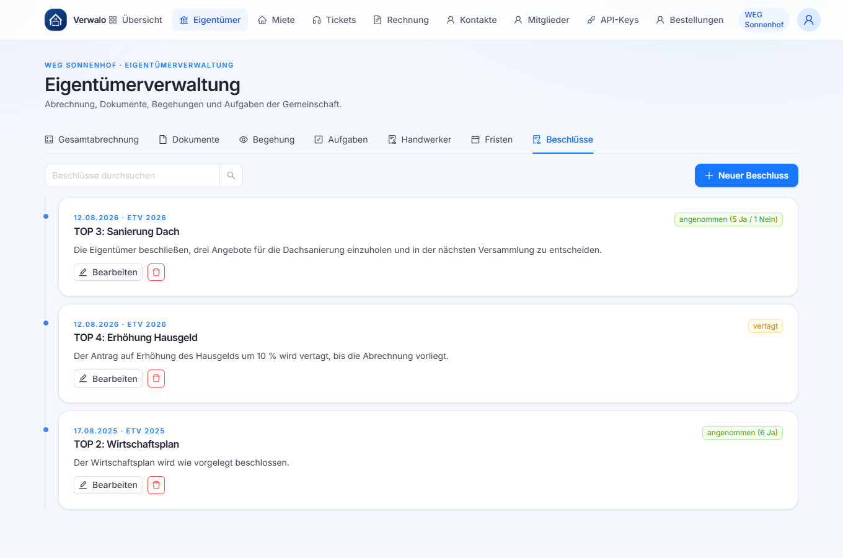Delete the TOP 3 Sanierung Dach resolution

click(156, 272)
